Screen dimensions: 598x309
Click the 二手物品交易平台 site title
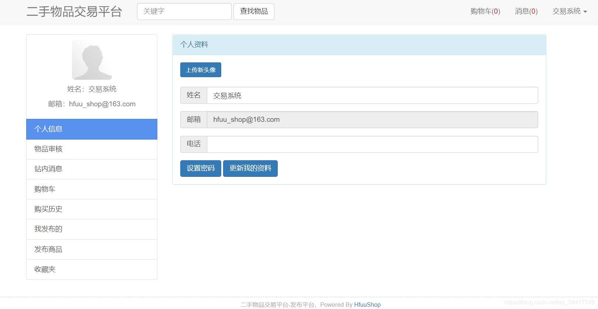[74, 11]
